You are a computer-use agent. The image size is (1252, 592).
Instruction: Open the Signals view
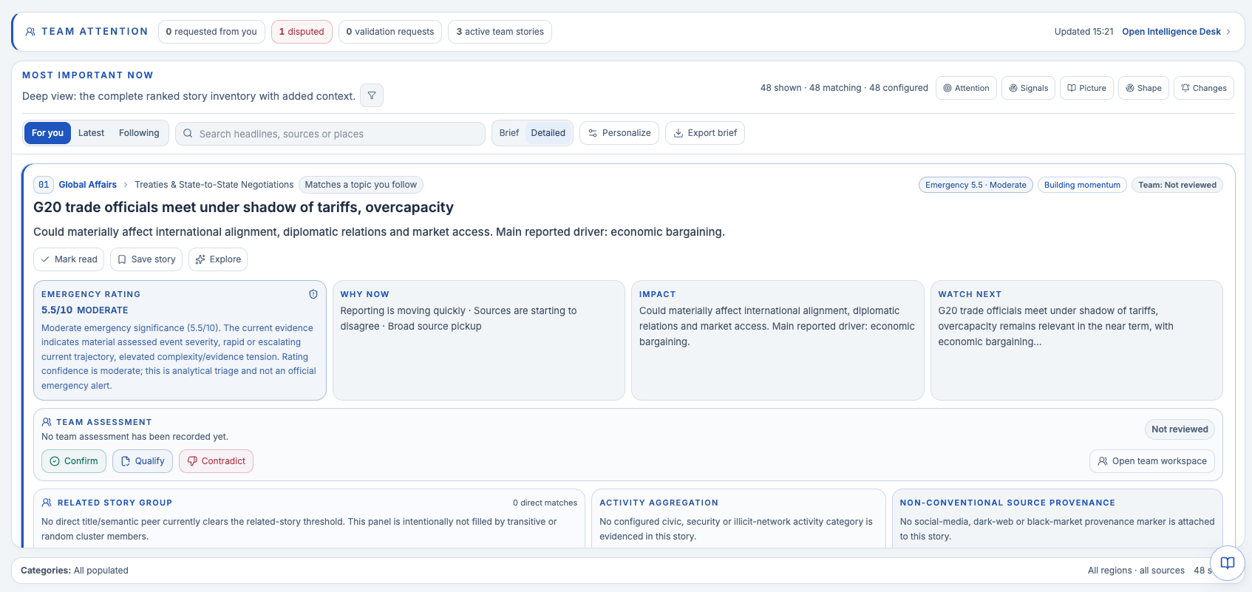1028,88
